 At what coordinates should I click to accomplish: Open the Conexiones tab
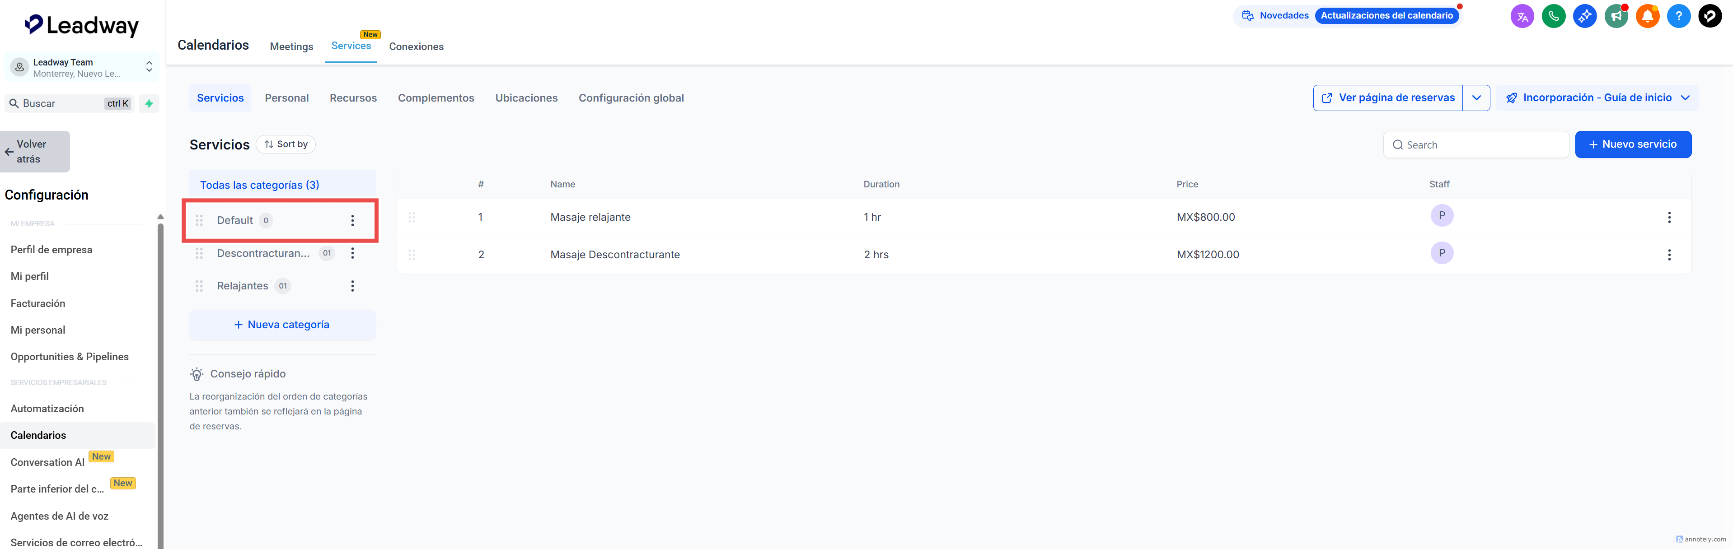tap(416, 47)
